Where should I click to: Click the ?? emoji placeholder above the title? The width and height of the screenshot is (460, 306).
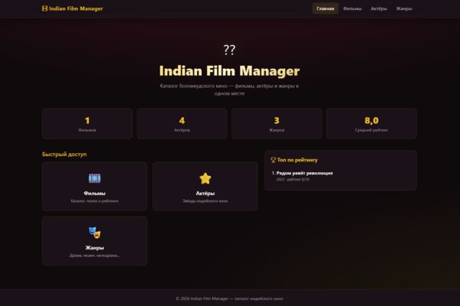click(229, 50)
